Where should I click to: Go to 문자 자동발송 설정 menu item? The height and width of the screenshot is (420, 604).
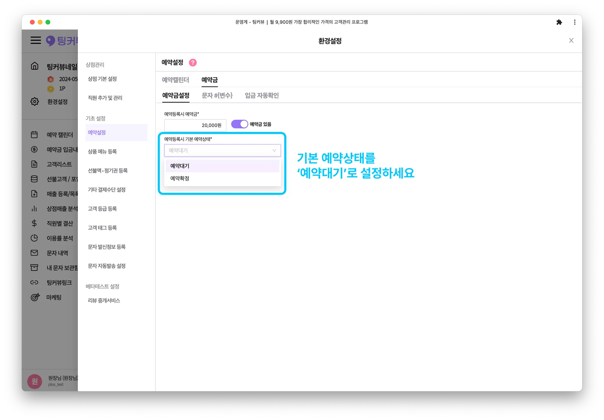107,266
